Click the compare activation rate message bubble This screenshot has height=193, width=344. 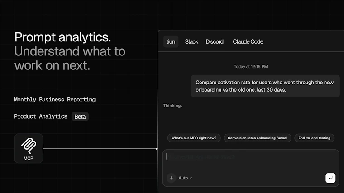[x=265, y=86]
